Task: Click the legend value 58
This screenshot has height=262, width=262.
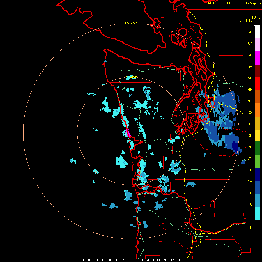Action: (x=250, y=55)
